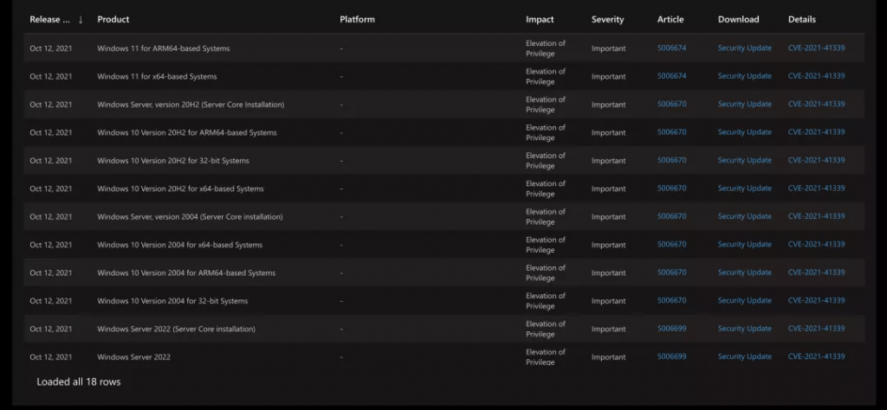The image size is (887, 410).
Task: Select the Windows 10 Version 20H2 ARM64 row
Action: click(x=444, y=132)
